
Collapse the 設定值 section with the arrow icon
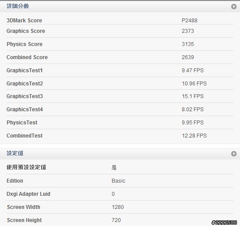pyautogui.click(x=234, y=154)
